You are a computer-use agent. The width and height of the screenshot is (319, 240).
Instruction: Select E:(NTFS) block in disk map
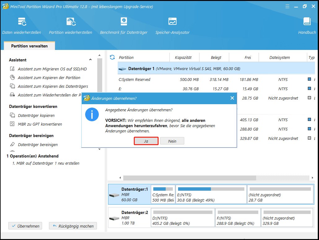(211, 194)
